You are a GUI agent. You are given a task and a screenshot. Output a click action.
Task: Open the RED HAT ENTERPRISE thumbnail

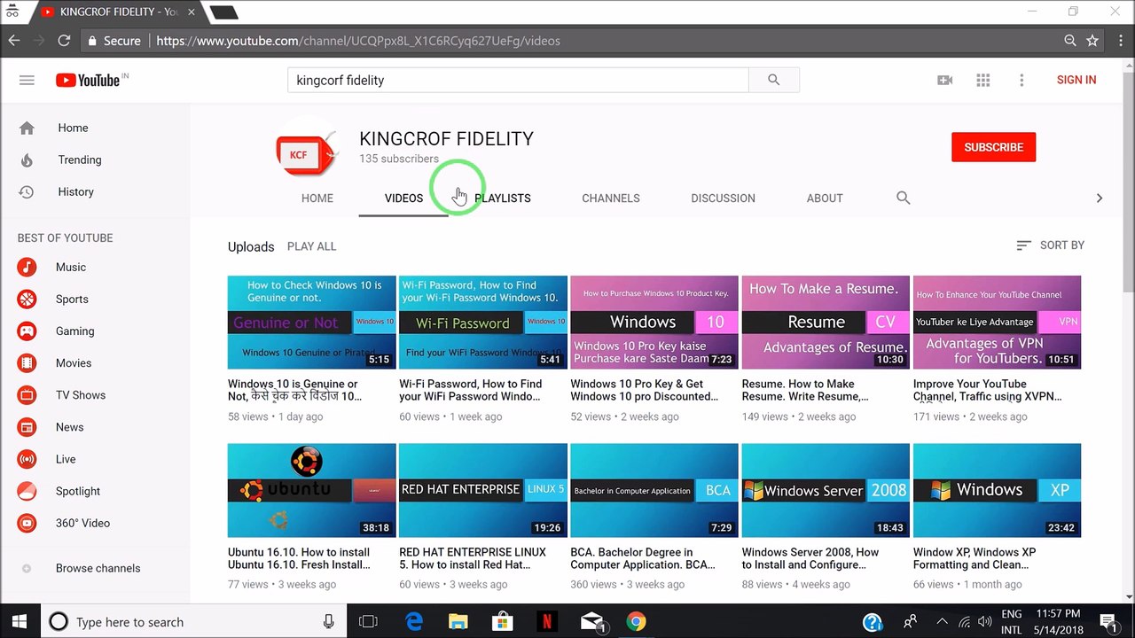click(x=482, y=490)
